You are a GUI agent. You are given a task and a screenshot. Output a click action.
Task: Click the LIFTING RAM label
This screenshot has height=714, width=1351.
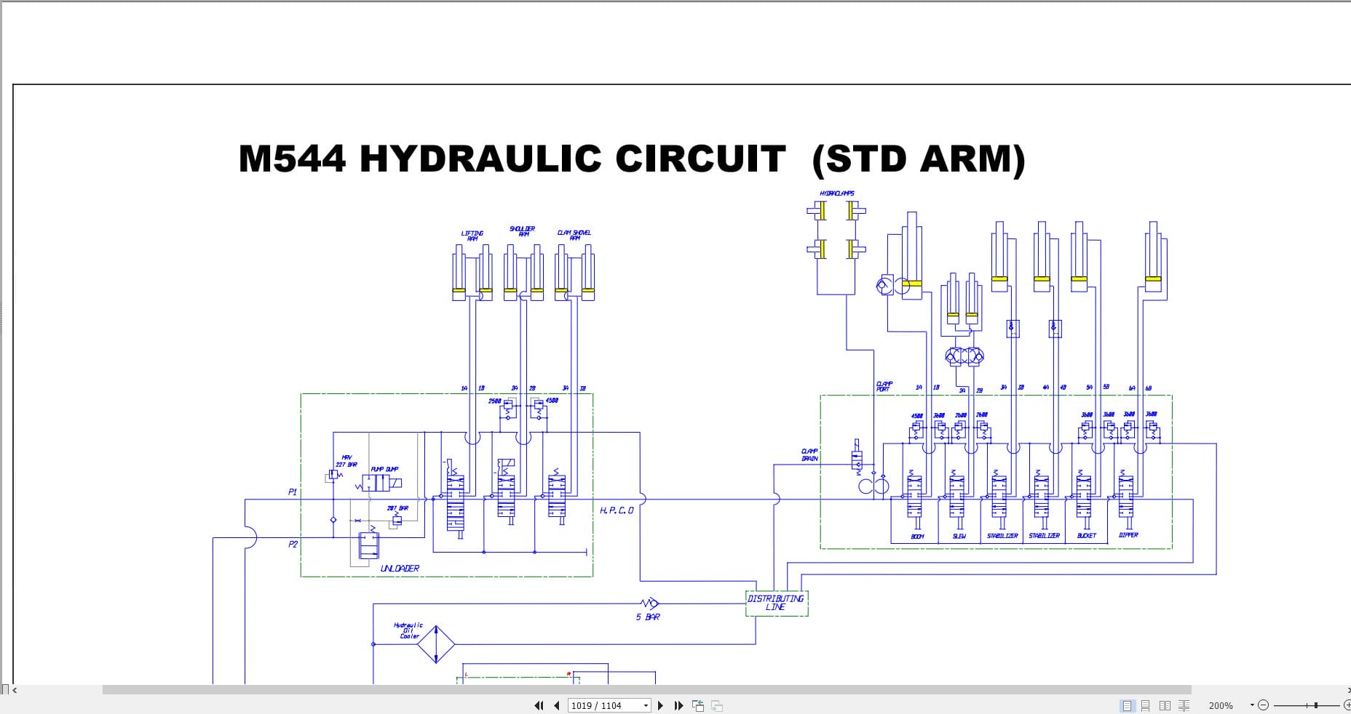(472, 236)
